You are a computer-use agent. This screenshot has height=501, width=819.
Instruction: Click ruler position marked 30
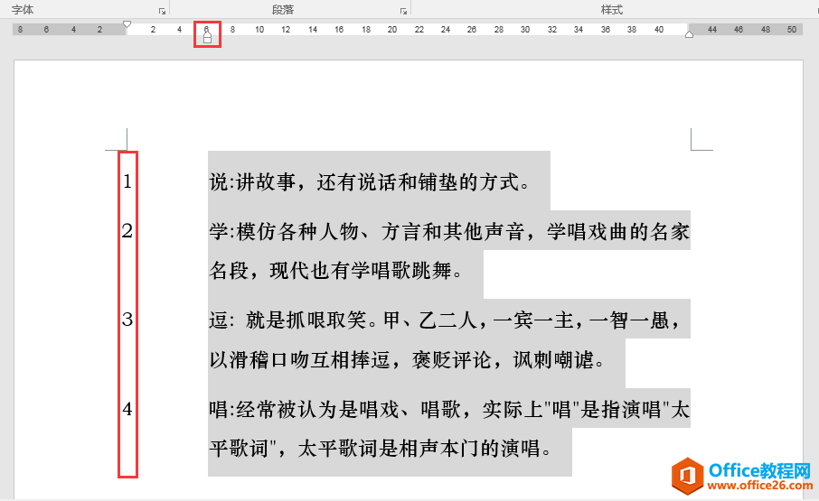tap(525, 30)
